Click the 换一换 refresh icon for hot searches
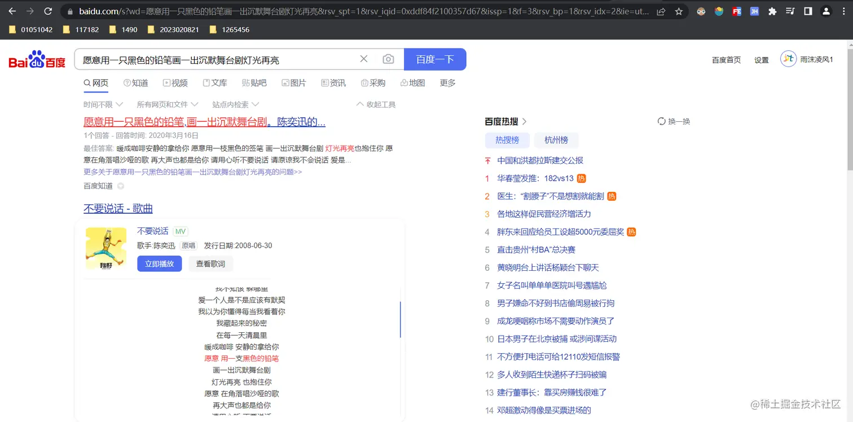Image resolution: width=853 pixels, height=422 pixels. click(662, 121)
